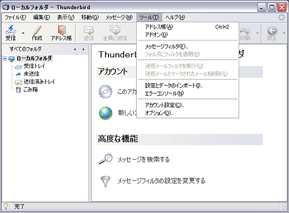
Task: Click the activity throbber icon
Action: point(282,18)
